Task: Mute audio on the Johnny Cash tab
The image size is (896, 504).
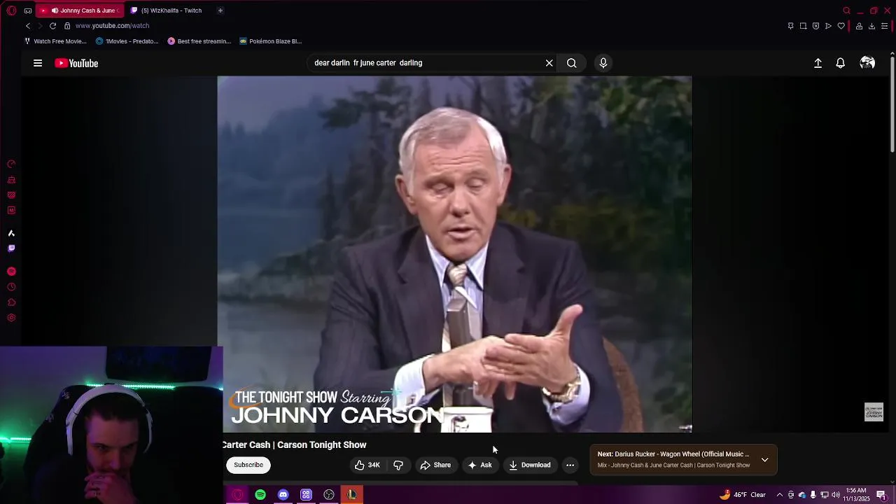Action: tap(55, 10)
